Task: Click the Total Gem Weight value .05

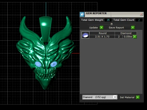Action: pyautogui.click(x=108, y=20)
